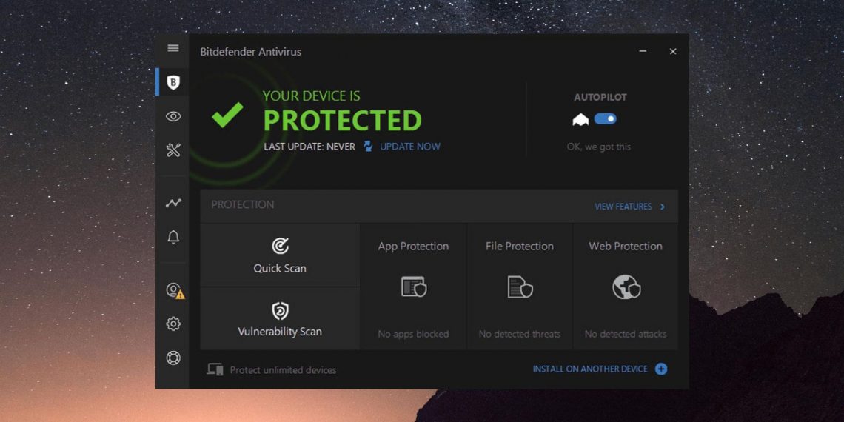The image size is (844, 422).
Task: Click the Update Now refresh arrows icon
Action: point(368,147)
